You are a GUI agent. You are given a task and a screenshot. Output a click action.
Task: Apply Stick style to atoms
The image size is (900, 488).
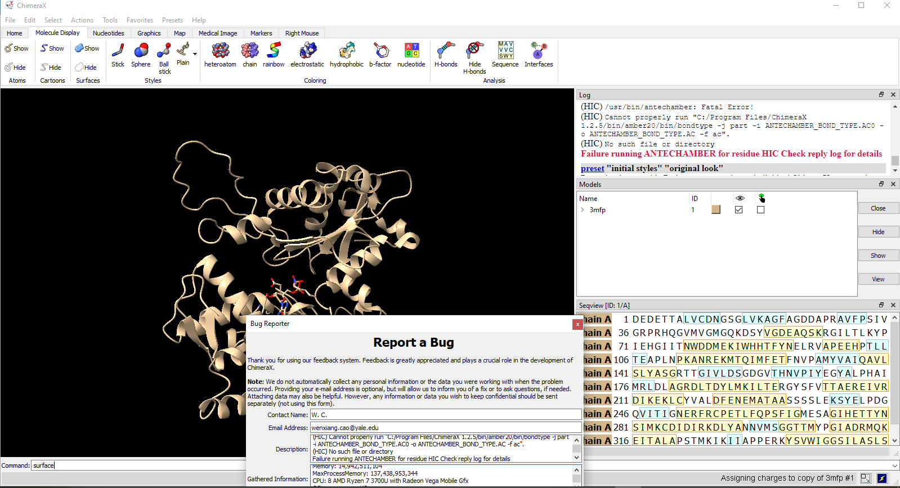tap(118, 54)
